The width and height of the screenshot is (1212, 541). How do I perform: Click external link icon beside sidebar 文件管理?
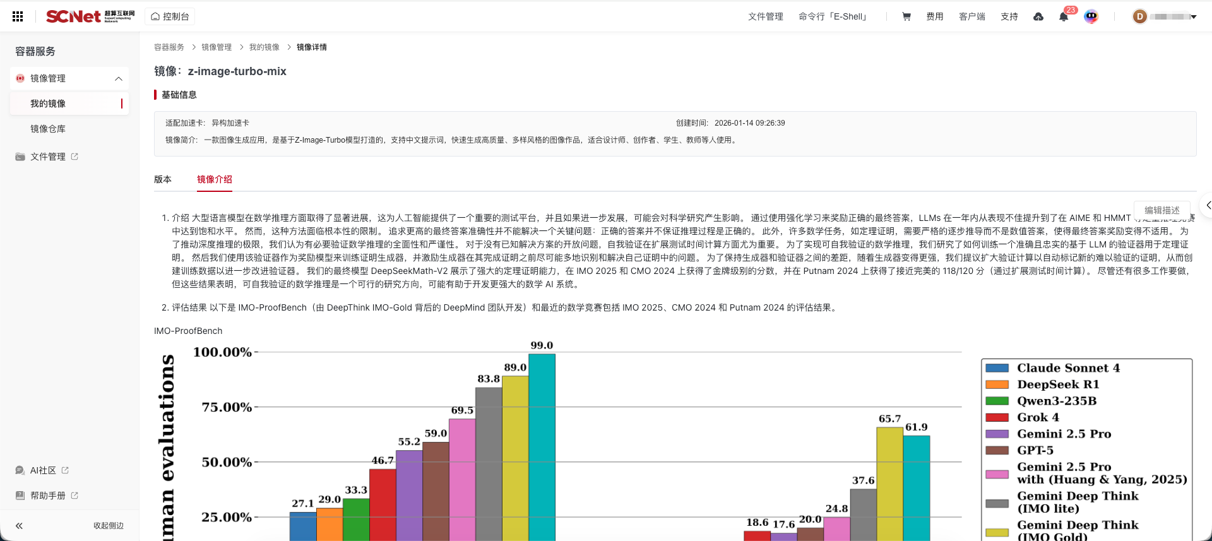point(74,157)
